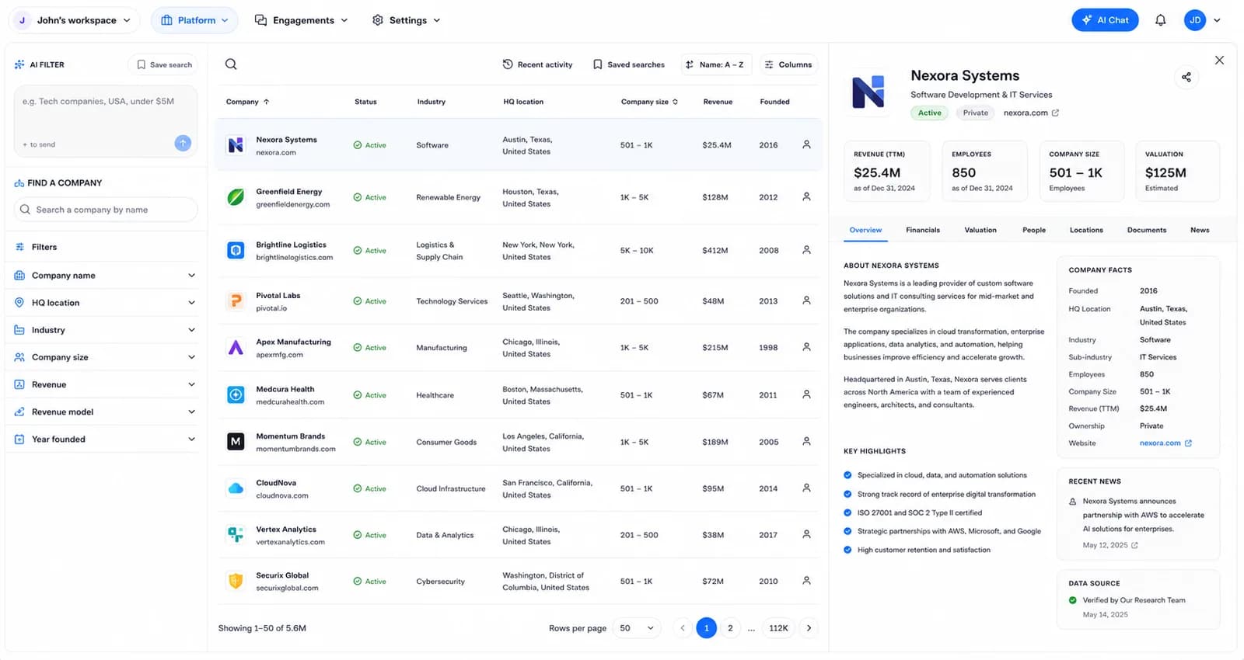Open nexora.com link under the company title
This screenshot has height=660, width=1244.
pos(1031,113)
